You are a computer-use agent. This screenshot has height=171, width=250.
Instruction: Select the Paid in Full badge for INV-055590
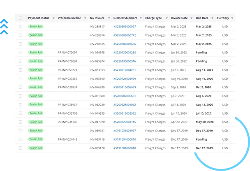tap(36, 79)
